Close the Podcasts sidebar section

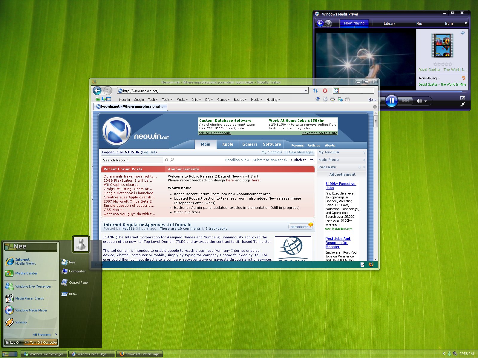[x=364, y=167]
